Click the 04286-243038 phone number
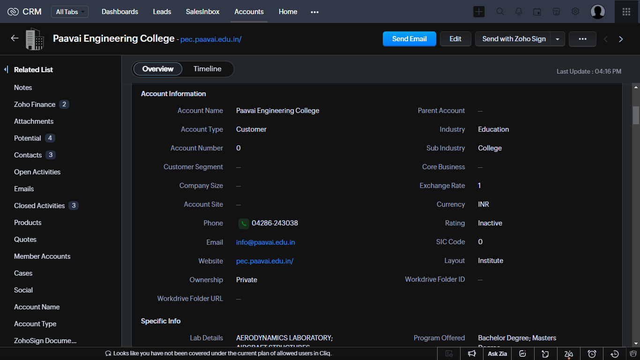 point(275,223)
